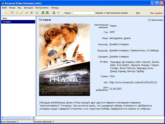This screenshot has width=165, height=124.
Task: Click the trash can delete icon
Action: (x=37, y=13)
